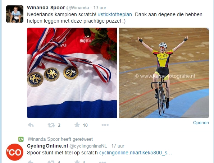Screen dimensions: 214x163
Task: Open the 13 uur timestamp
Action: click(x=100, y=8)
